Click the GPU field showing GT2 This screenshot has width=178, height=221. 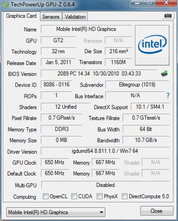pos(58,40)
